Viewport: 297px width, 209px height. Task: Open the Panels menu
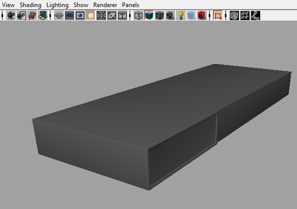[131, 5]
